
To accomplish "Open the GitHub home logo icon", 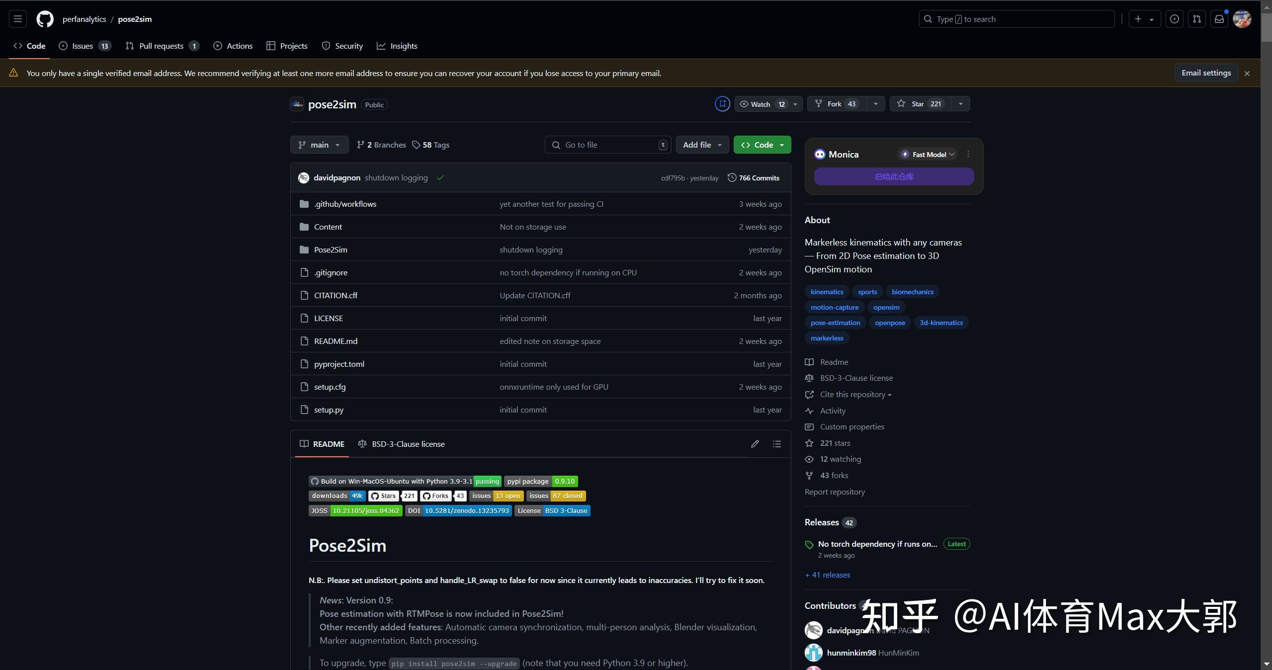I will (x=44, y=19).
